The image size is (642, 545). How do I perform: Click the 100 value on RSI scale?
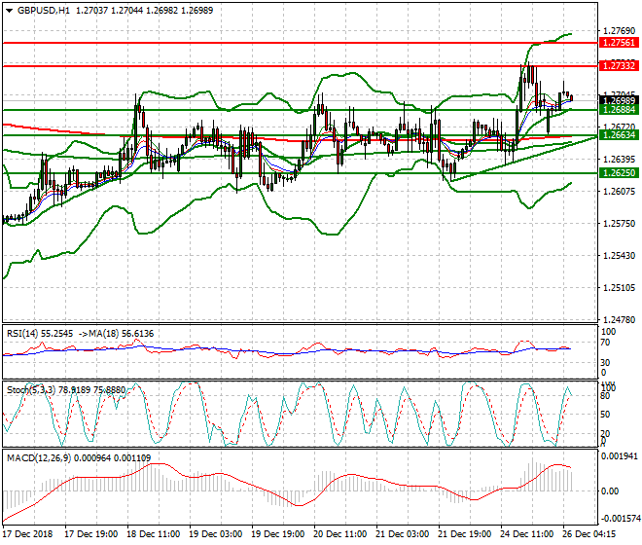(607, 333)
